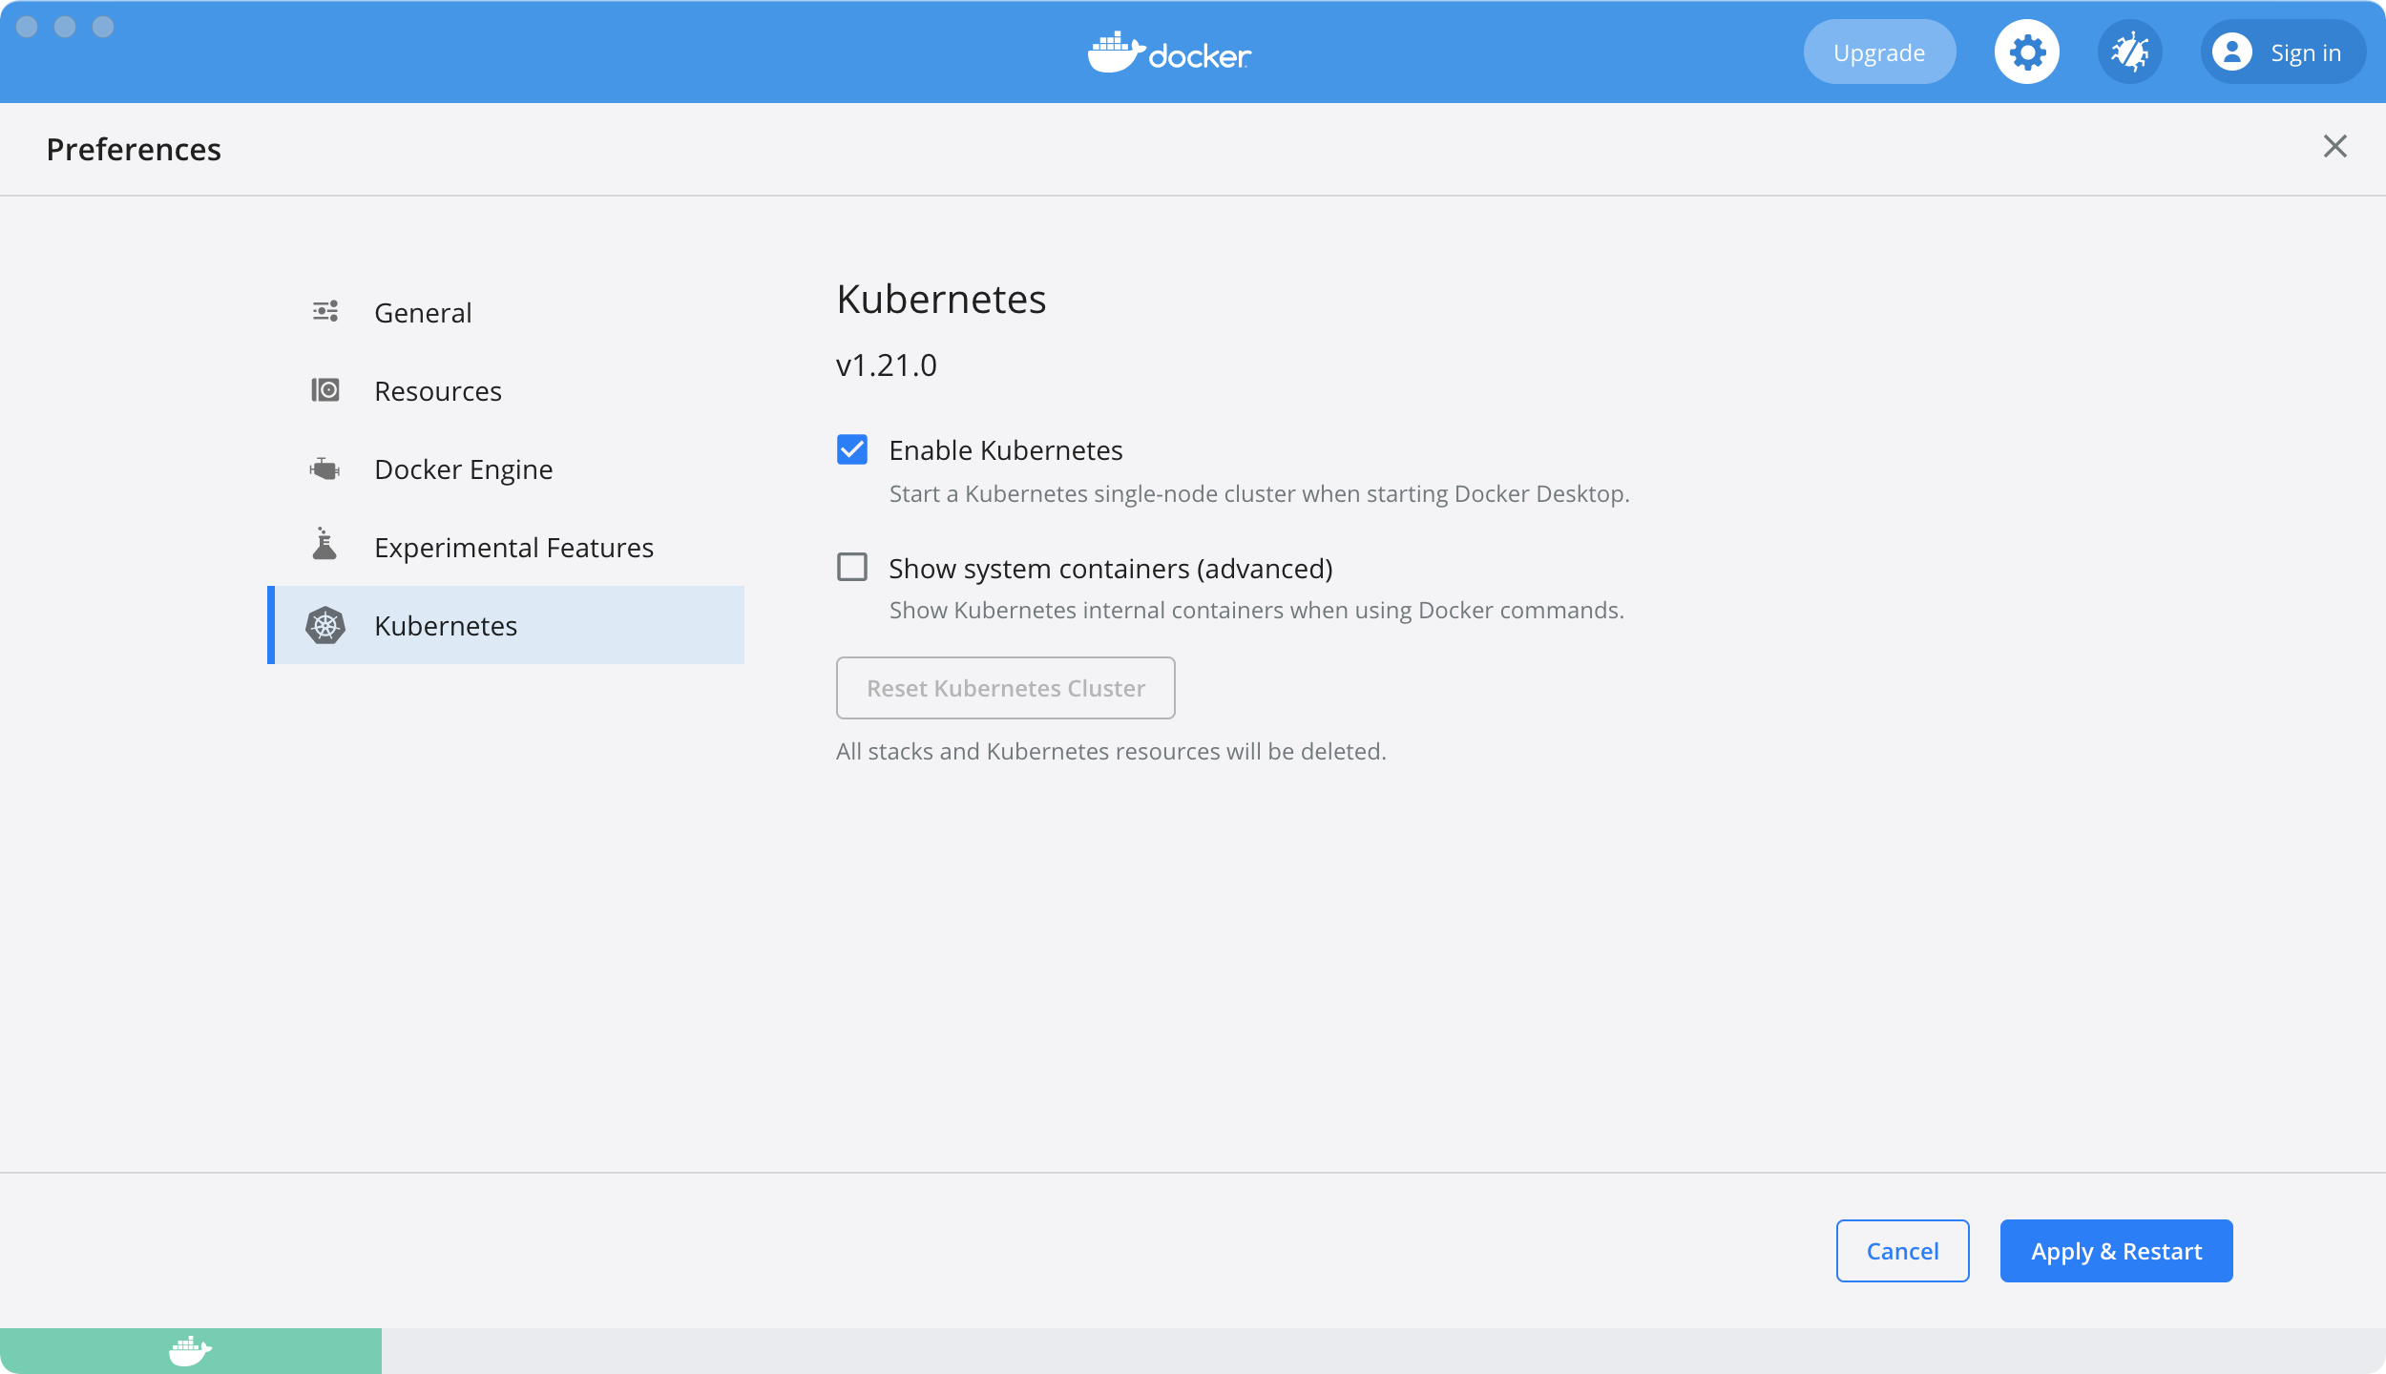The width and height of the screenshot is (2386, 1374).
Task: Navigate to General preferences section
Action: [x=421, y=311]
